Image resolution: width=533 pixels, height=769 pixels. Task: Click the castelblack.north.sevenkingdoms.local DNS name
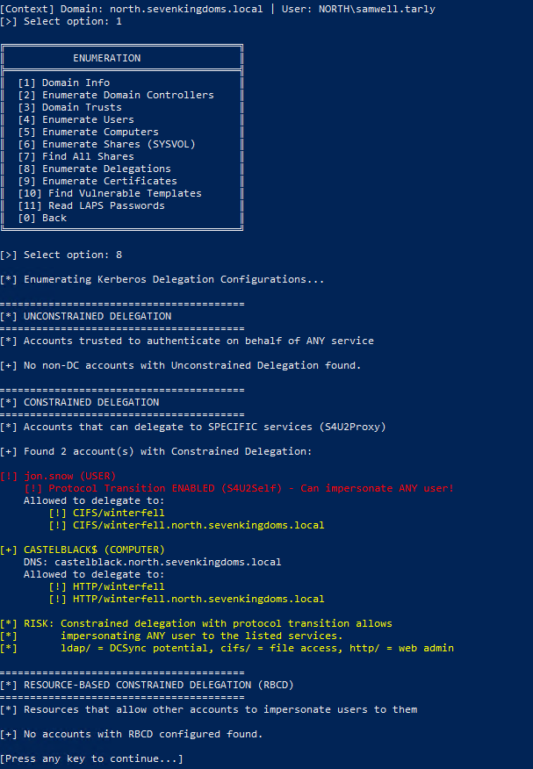168,562
